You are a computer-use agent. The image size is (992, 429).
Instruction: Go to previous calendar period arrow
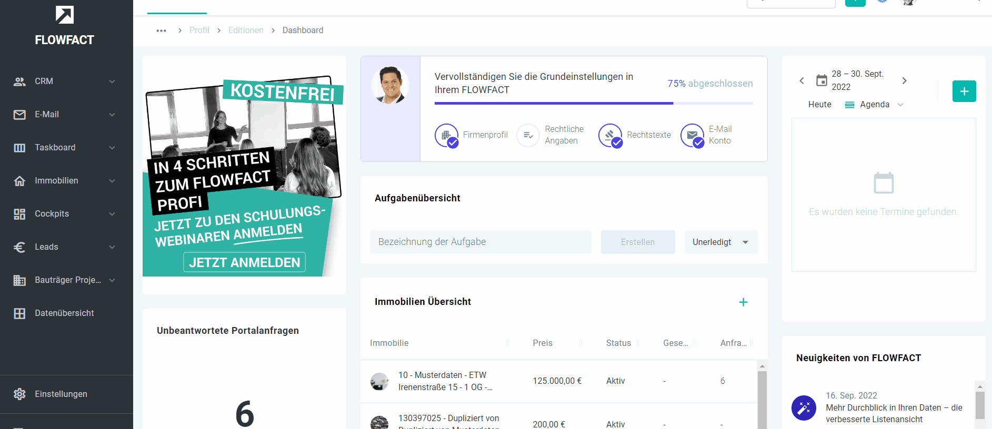[x=801, y=80]
